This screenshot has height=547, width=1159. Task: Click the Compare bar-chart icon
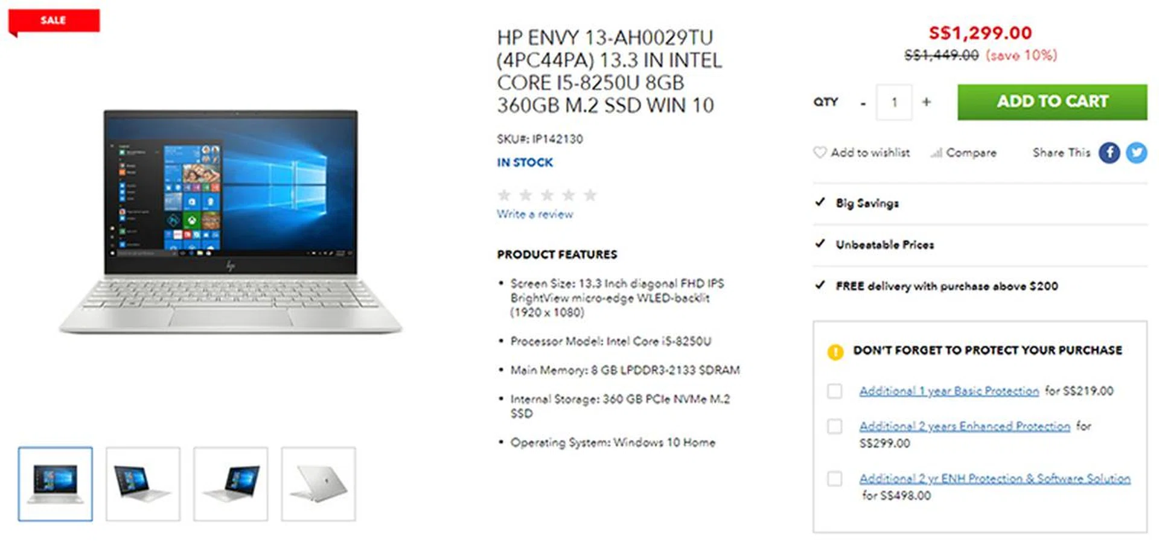936,153
